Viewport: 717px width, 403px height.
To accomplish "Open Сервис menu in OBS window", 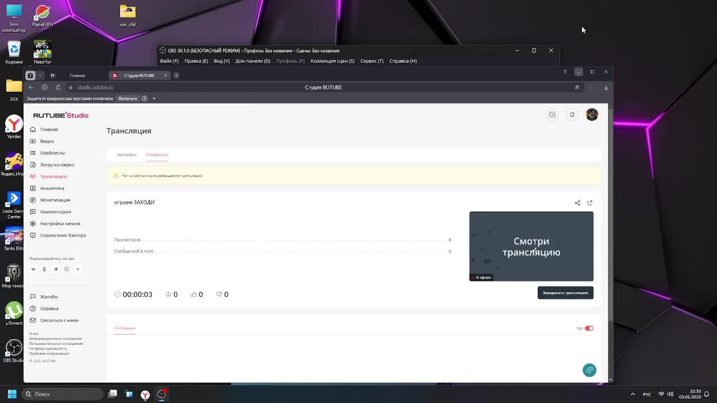I will click(372, 61).
